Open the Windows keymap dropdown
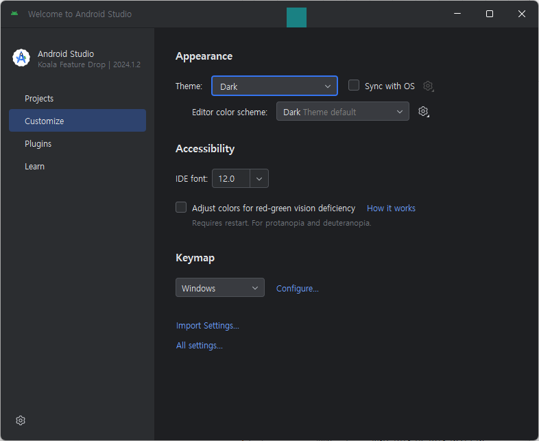The image size is (539, 441). [220, 287]
